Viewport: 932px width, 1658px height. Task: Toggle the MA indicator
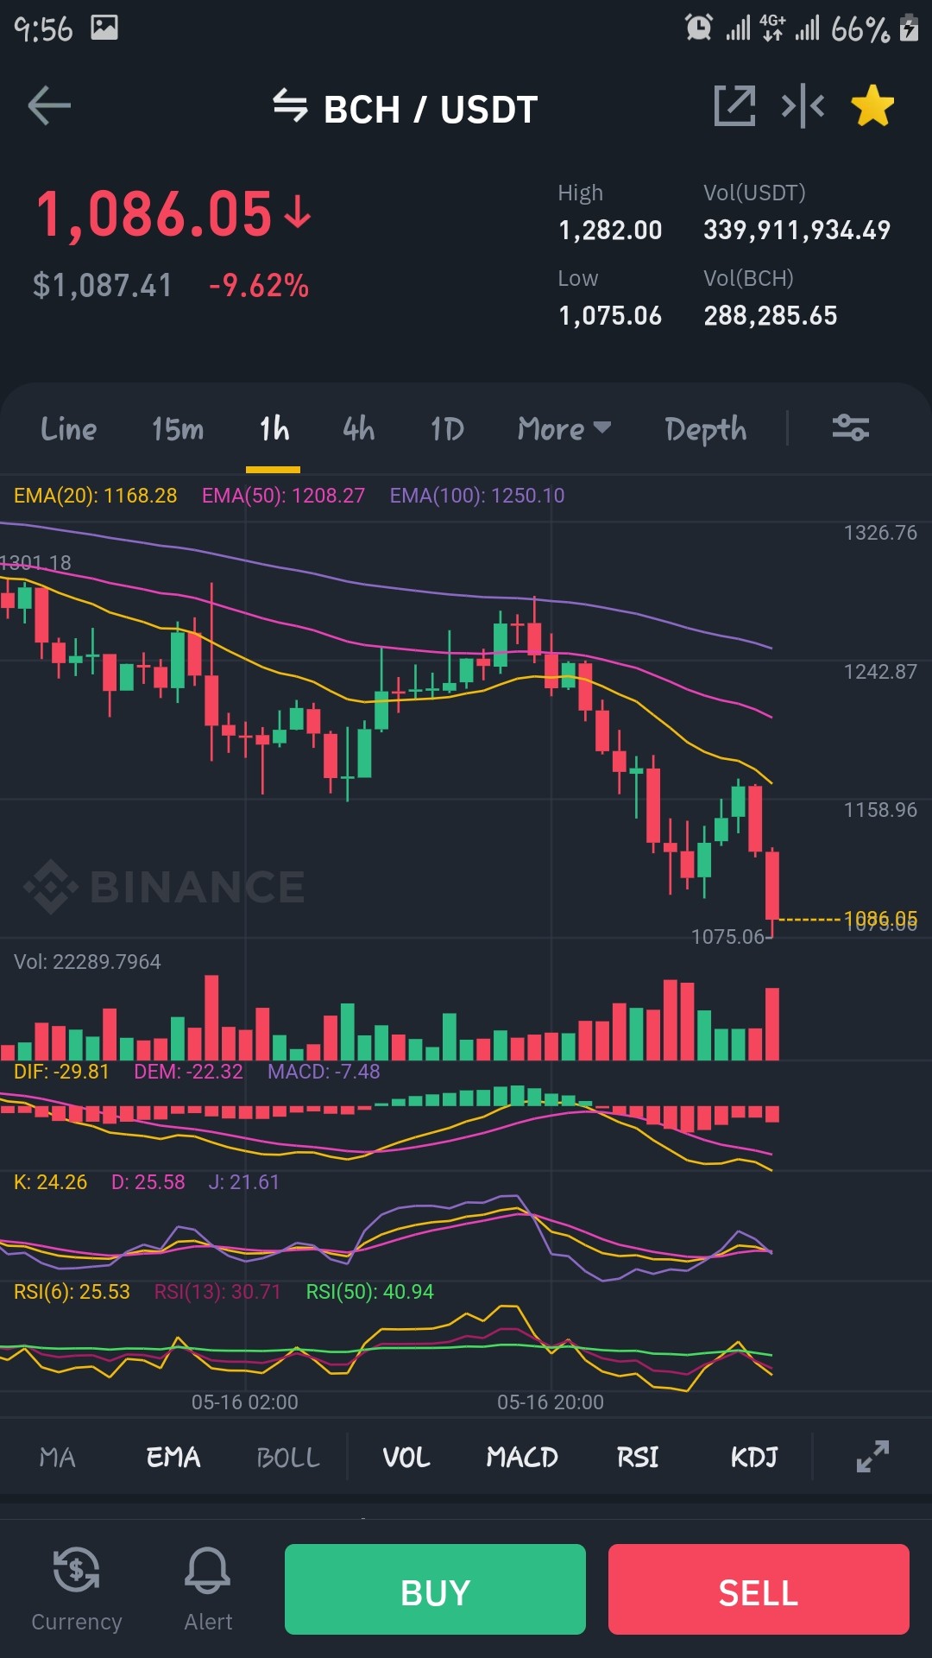coord(58,1458)
